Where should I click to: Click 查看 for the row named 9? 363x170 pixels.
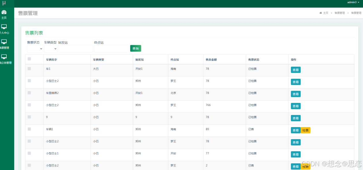point(296,118)
